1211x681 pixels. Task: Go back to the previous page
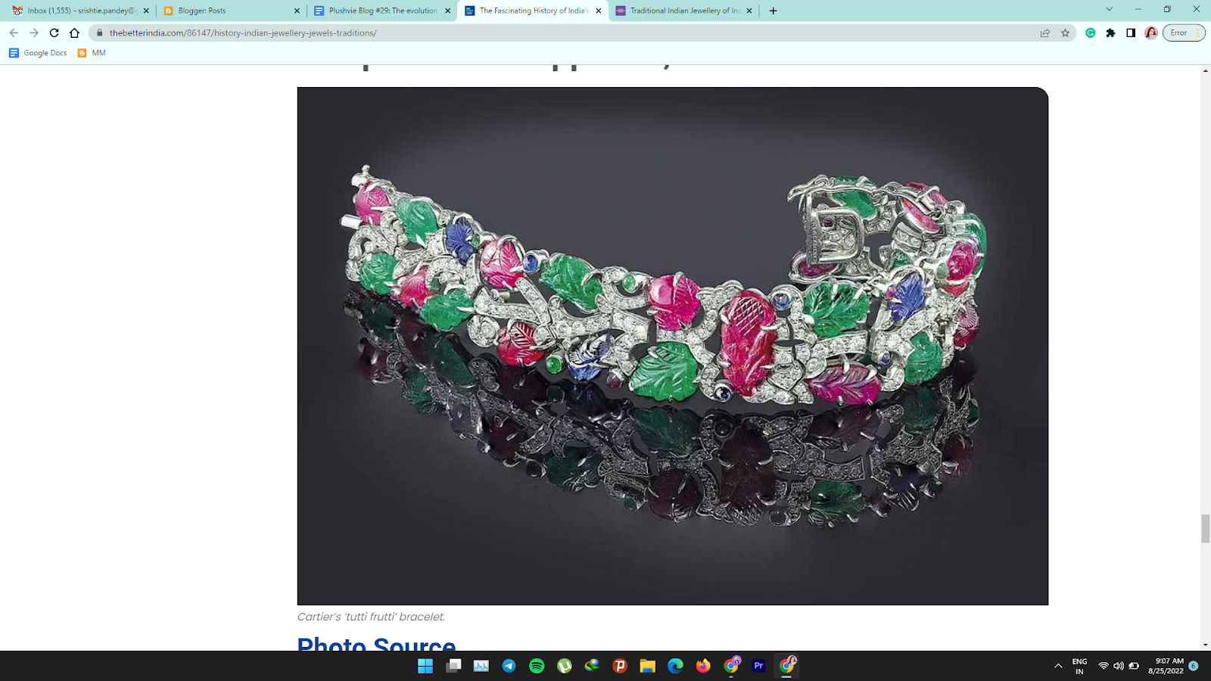[14, 33]
